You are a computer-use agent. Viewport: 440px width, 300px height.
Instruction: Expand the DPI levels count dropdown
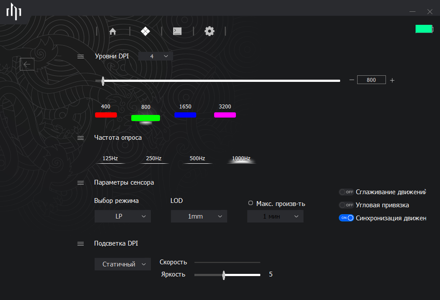tap(156, 56)
